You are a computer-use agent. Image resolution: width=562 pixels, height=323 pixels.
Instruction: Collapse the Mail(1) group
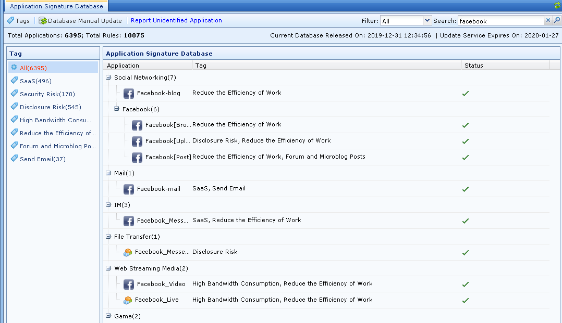pos(108,173)
